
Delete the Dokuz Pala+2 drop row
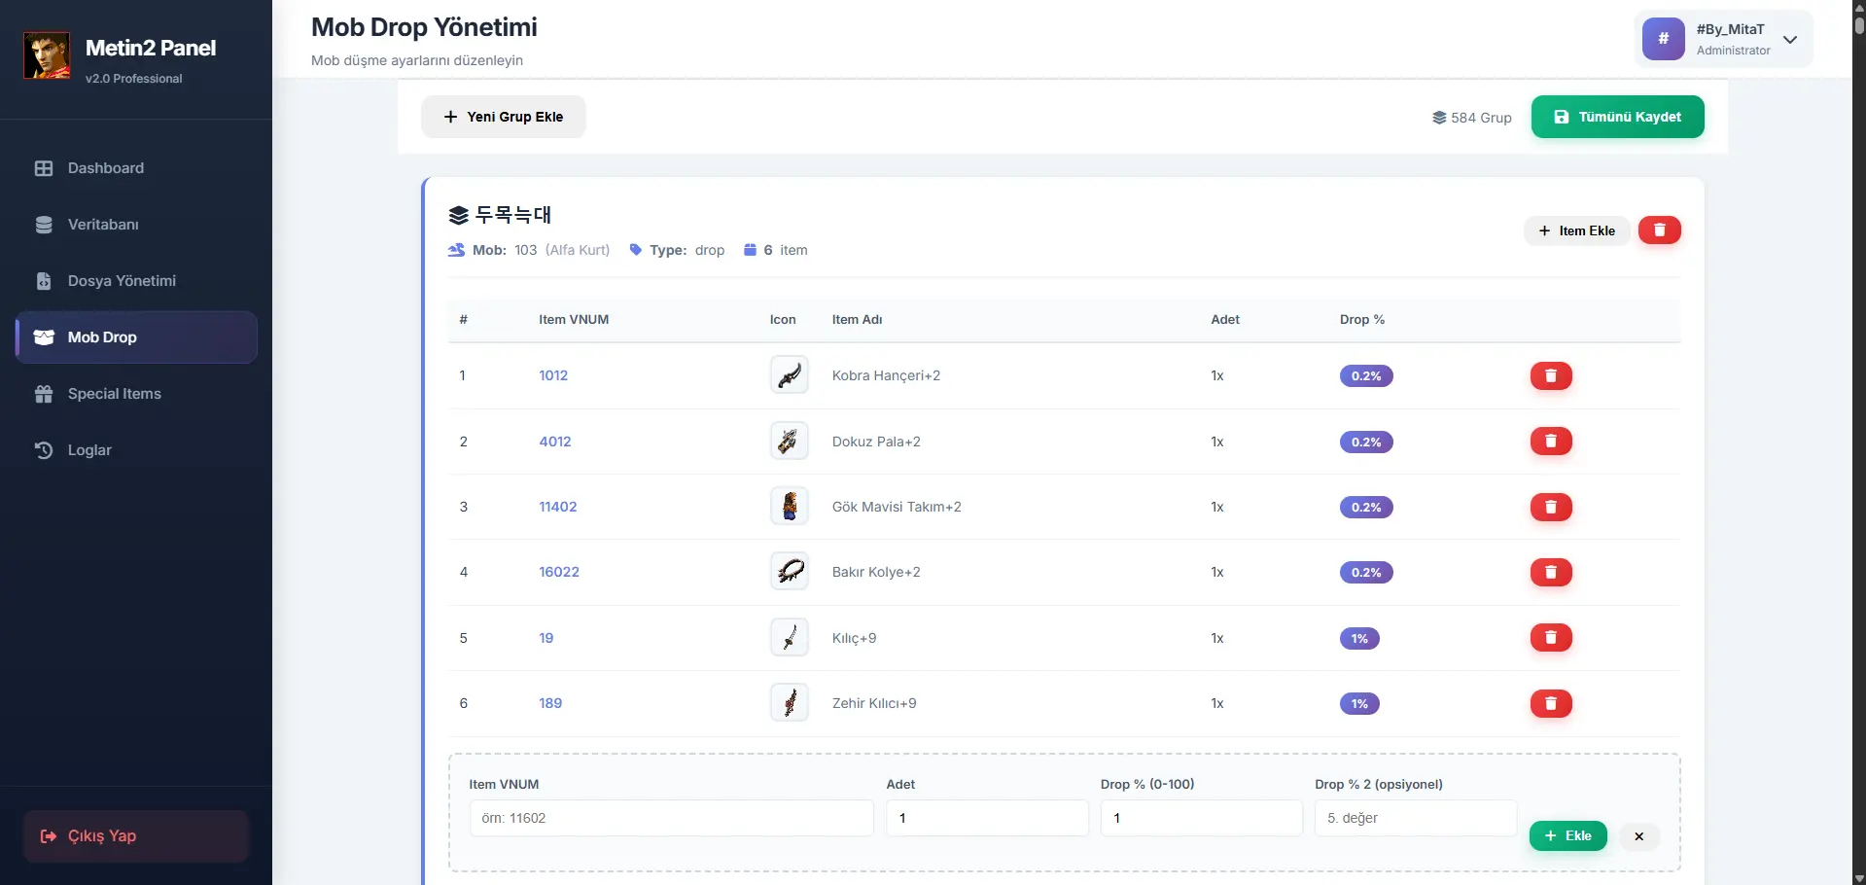click(x=1550, y=442)
